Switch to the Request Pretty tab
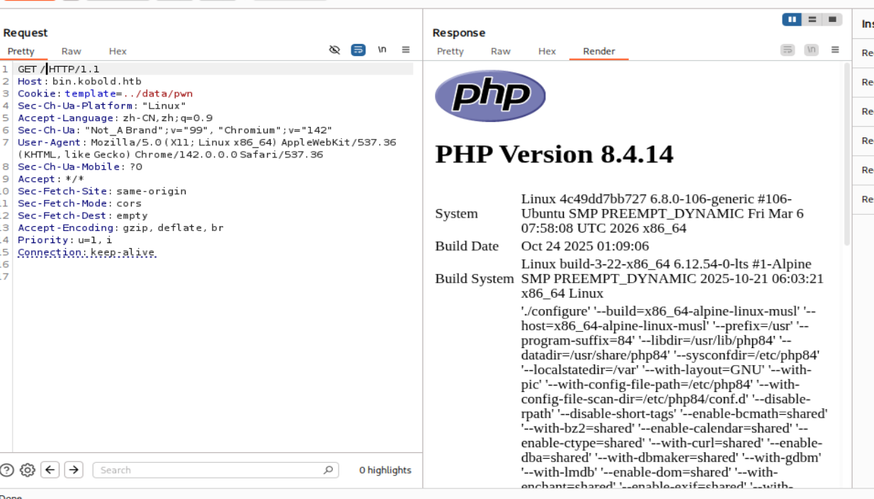874x499 pixels. pos(21,51)
